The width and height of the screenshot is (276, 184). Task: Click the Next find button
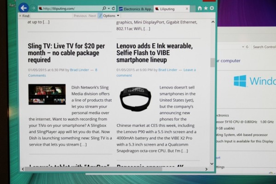point(92,16)
